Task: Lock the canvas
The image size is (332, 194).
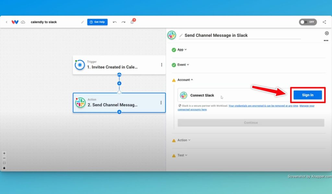Action: [x=4, y=168]
